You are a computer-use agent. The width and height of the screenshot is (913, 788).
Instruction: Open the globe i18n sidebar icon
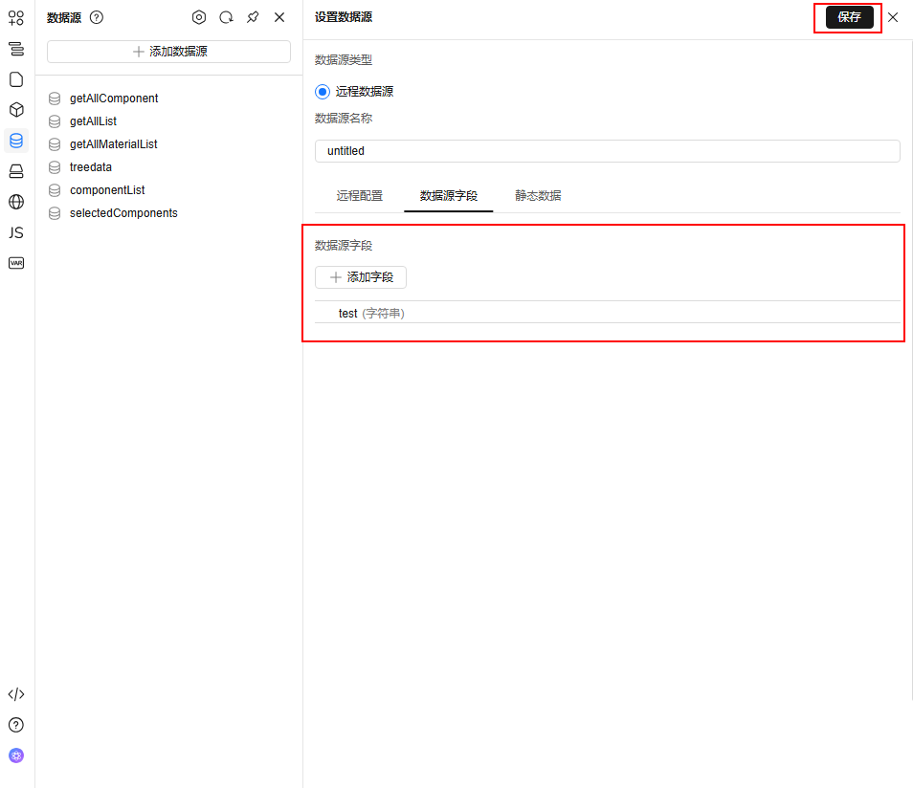point(16,202)
